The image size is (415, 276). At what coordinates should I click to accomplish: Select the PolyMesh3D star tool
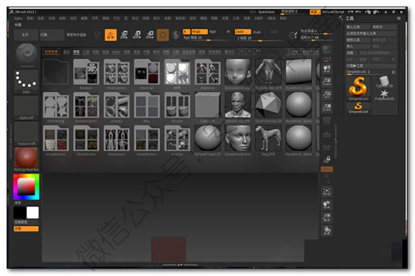coord(384,95)
